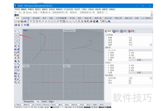Click the four-viewport layout icon

coord(64,21)
